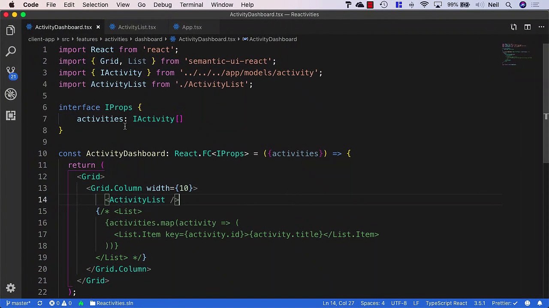This screenshot has width=549, height=308.
Task: Open the Terminal menu
Action: pyautogui.click(x=191, y=5)
